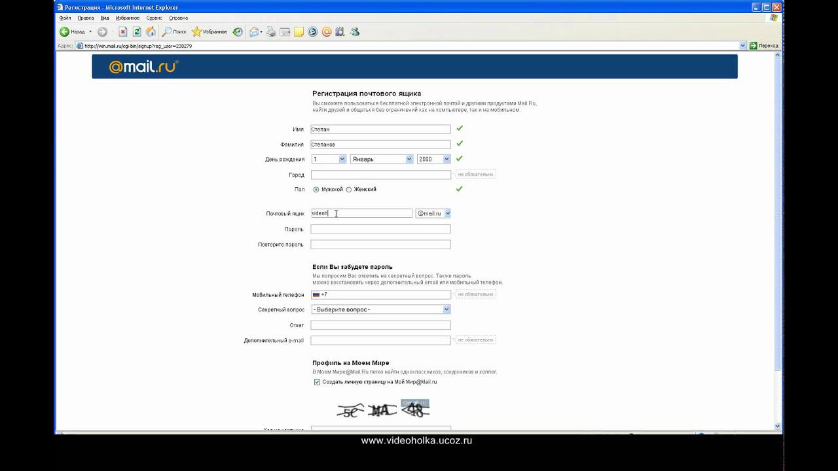Click the Почтовый ящик username field

pos(361,213)
